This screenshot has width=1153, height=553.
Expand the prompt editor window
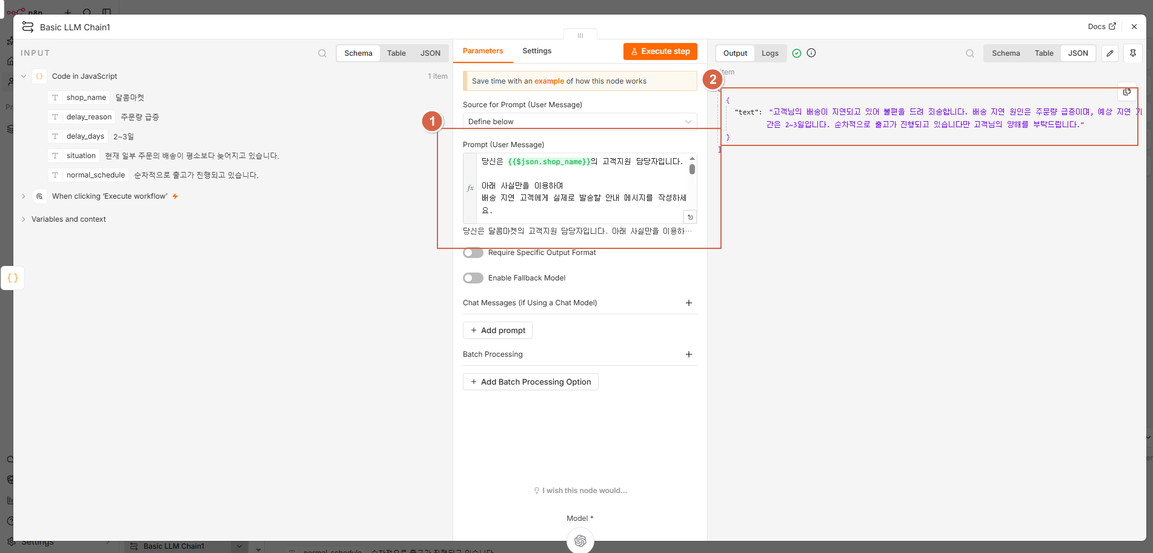pos(690,217)
